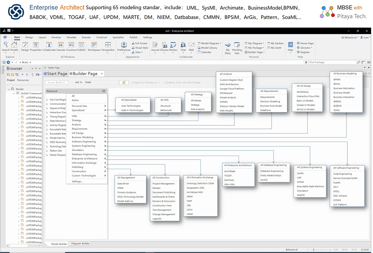Open the Model Diagram dropdown
This screenshot has width=373, height=253.
tap(209, 43)
